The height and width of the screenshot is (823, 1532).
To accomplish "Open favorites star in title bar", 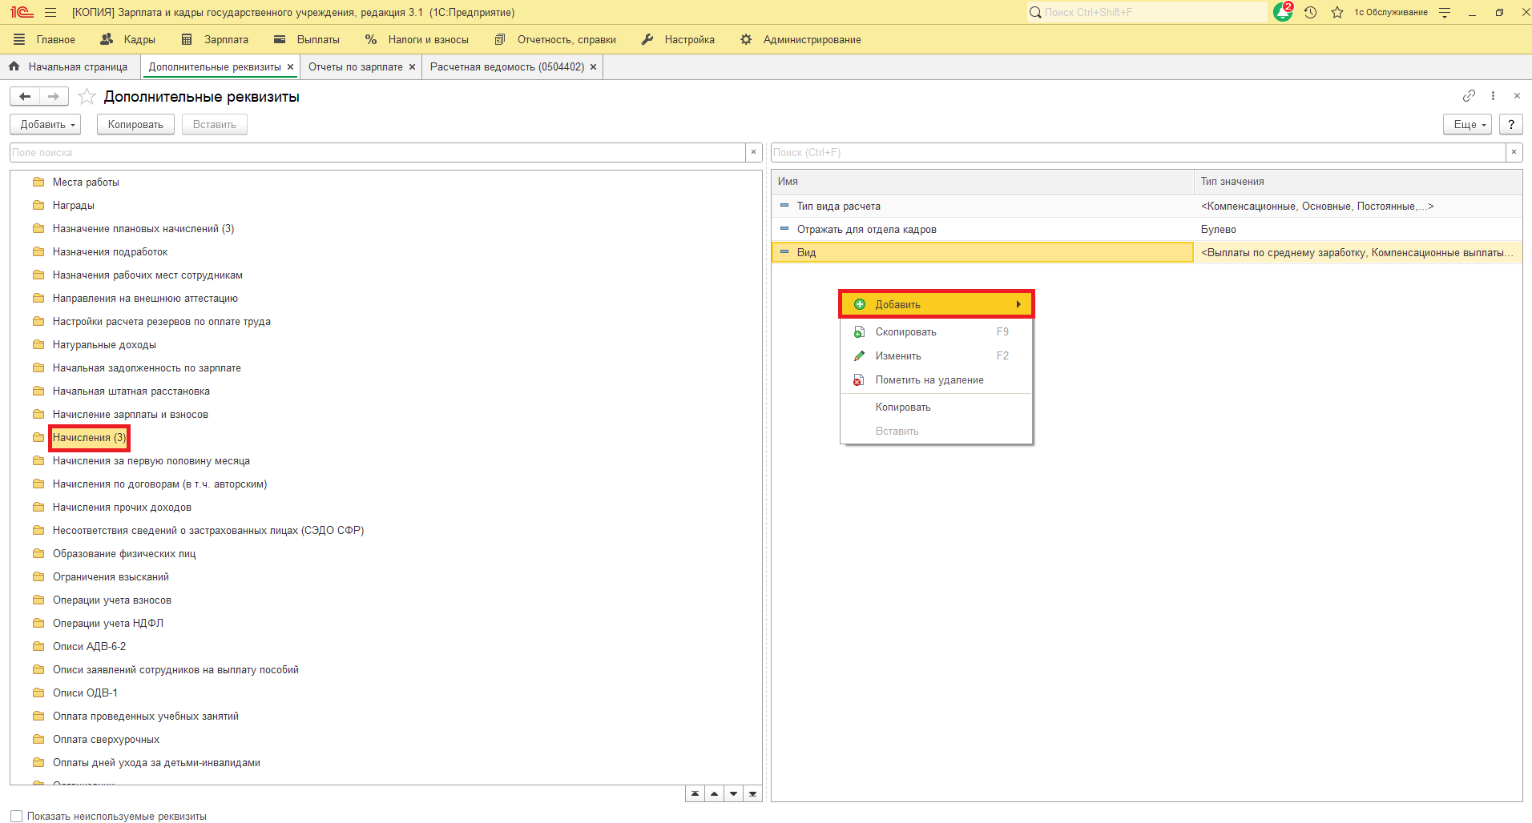I will 1337,13.
